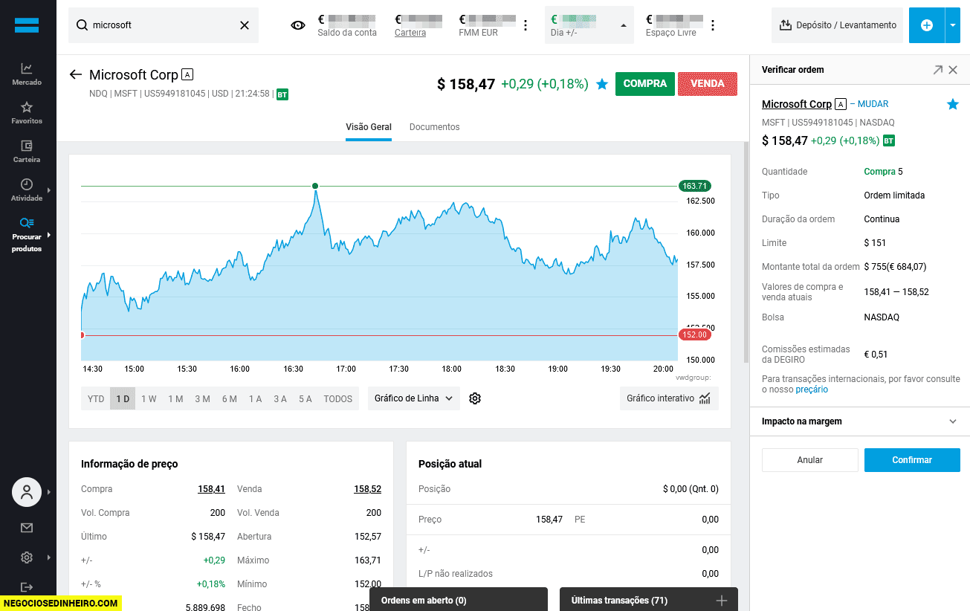The width and height of the screenshot is (970, 611).
Task: Click the Carteira link in top bar
Action: (x=410, y=33)
